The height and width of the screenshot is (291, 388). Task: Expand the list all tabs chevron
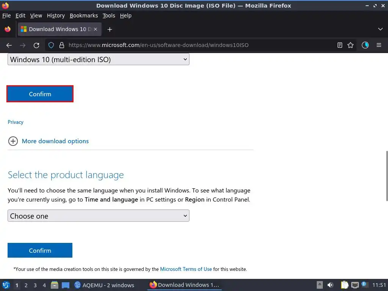[380, 29]
